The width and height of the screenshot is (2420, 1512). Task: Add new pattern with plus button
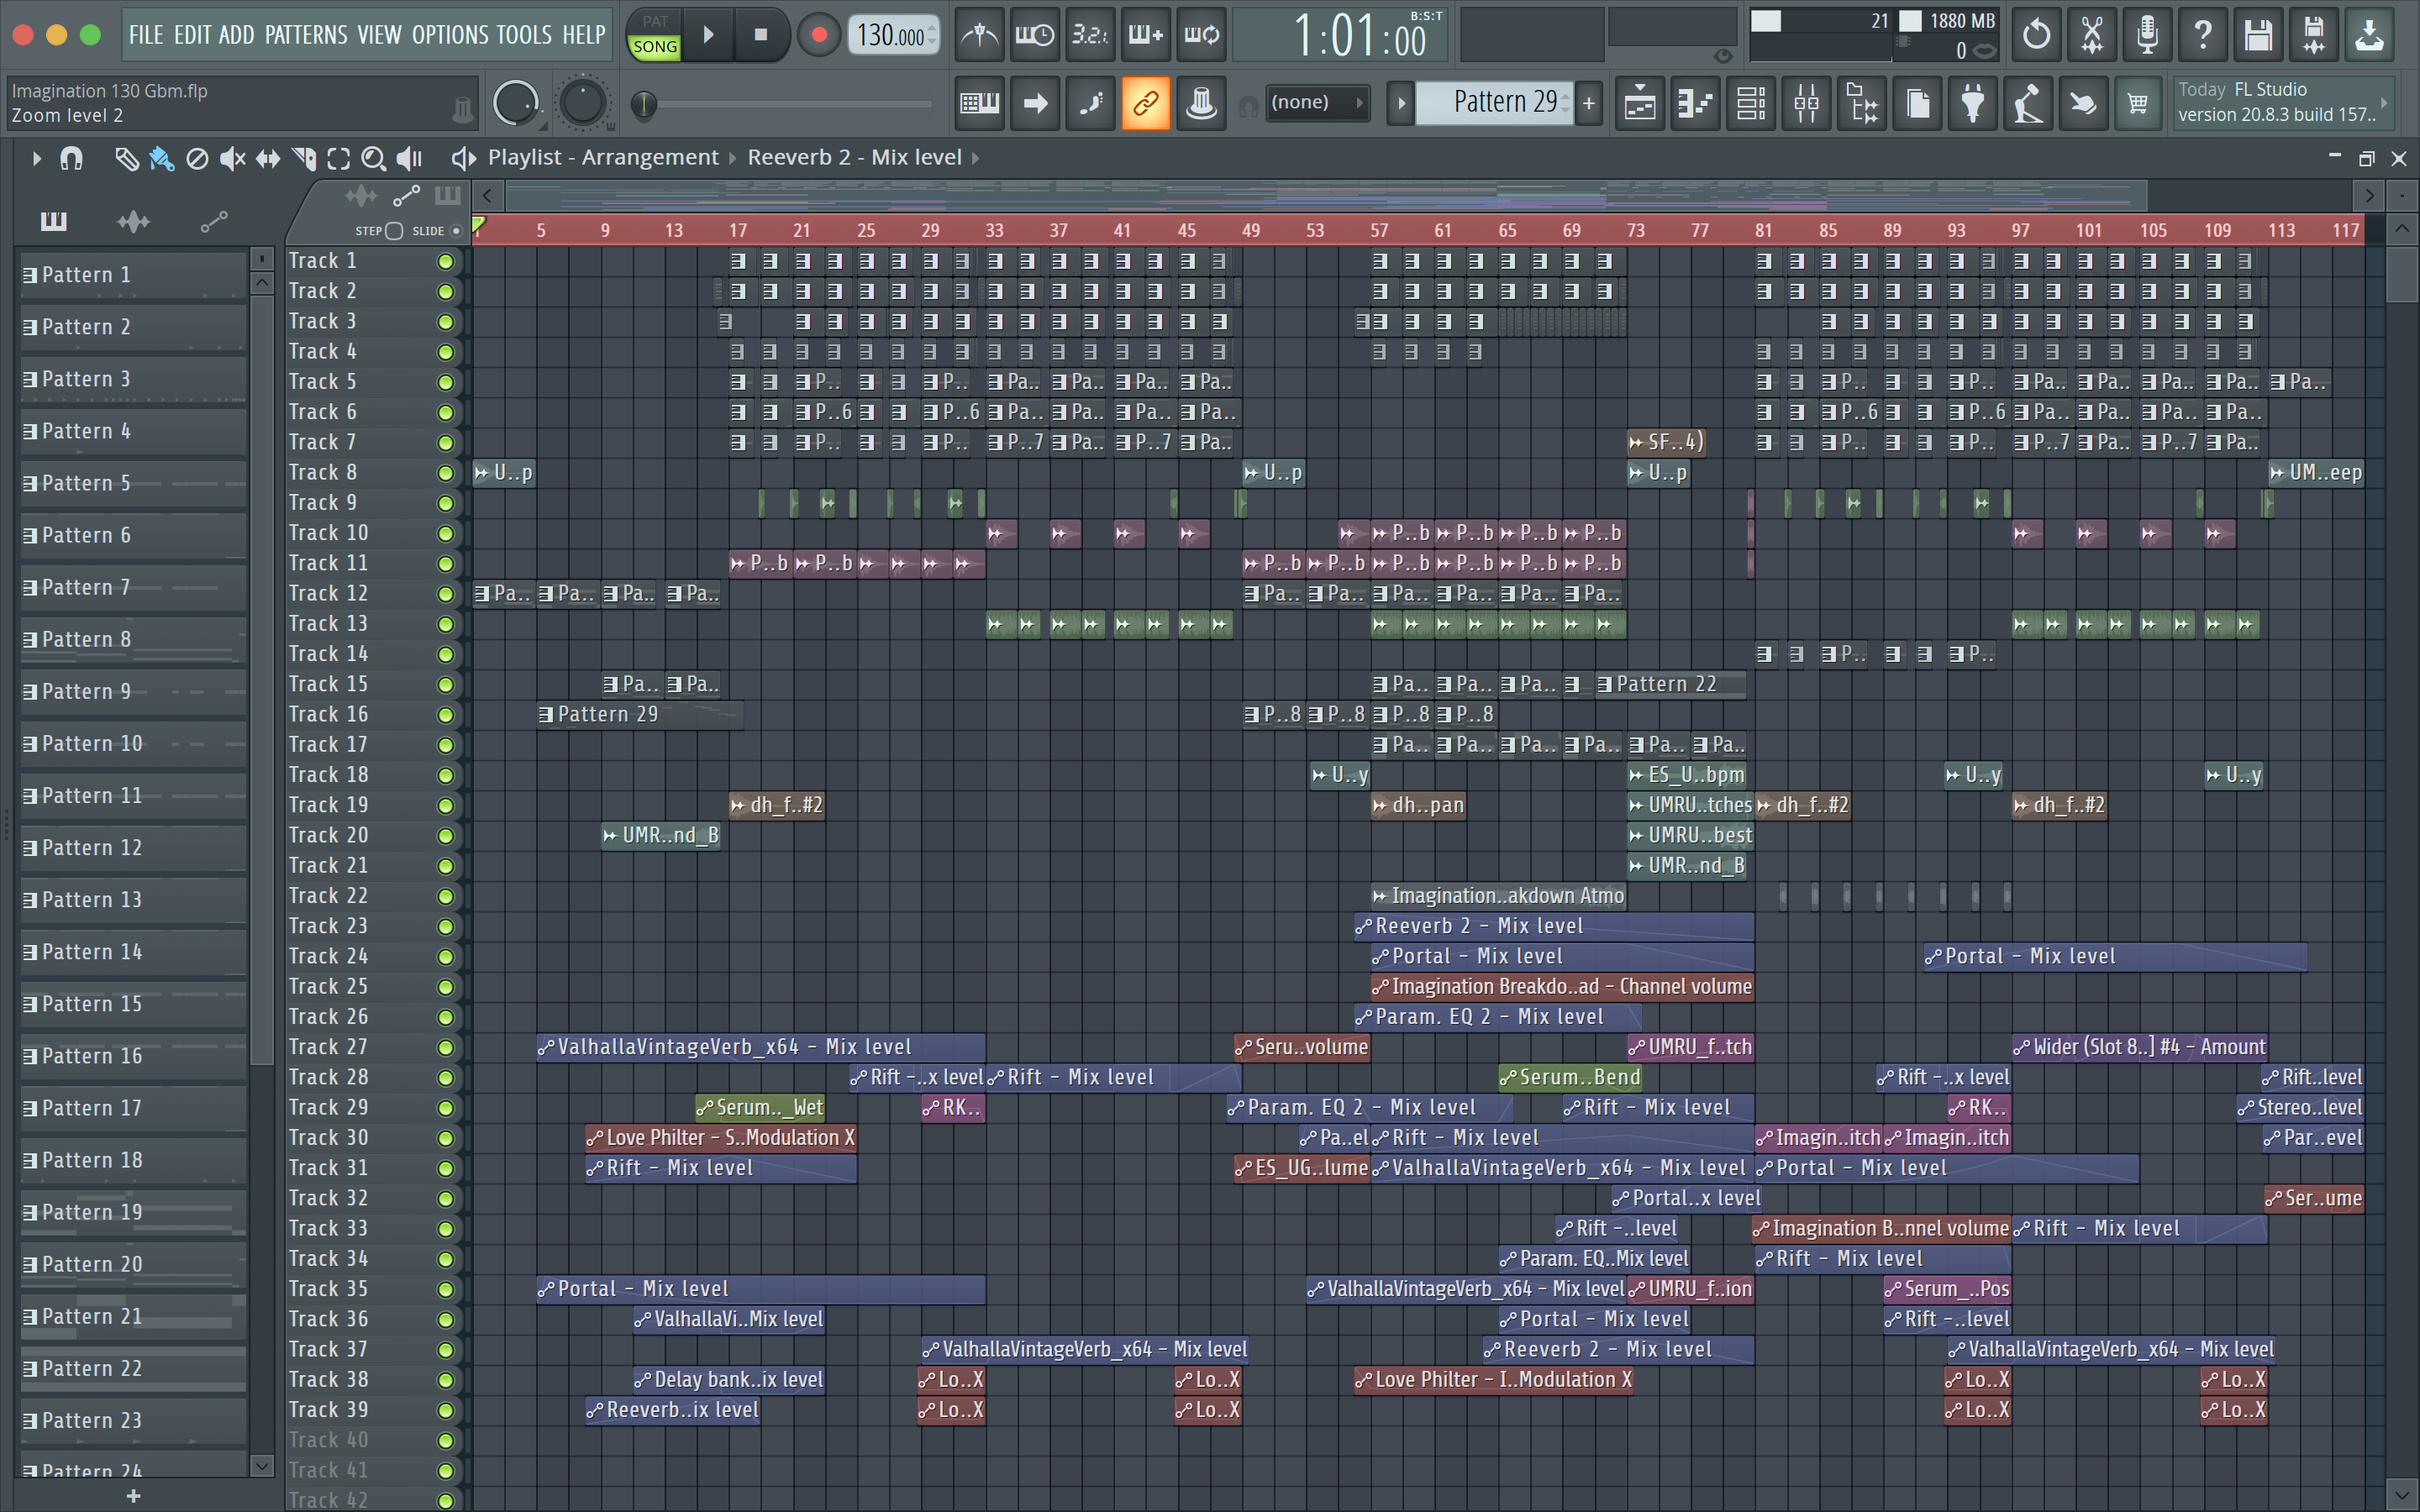click(x=1589, y=103)
